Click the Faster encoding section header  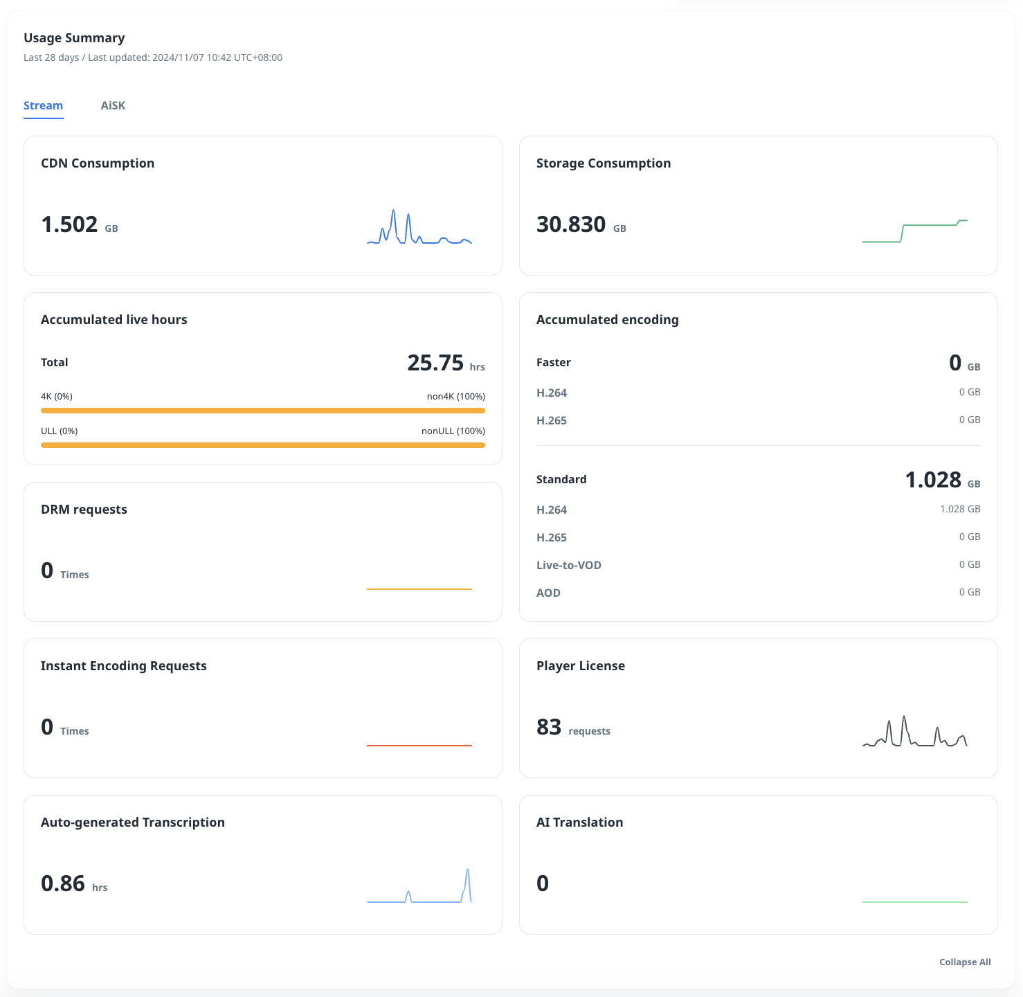pos(554,363)
